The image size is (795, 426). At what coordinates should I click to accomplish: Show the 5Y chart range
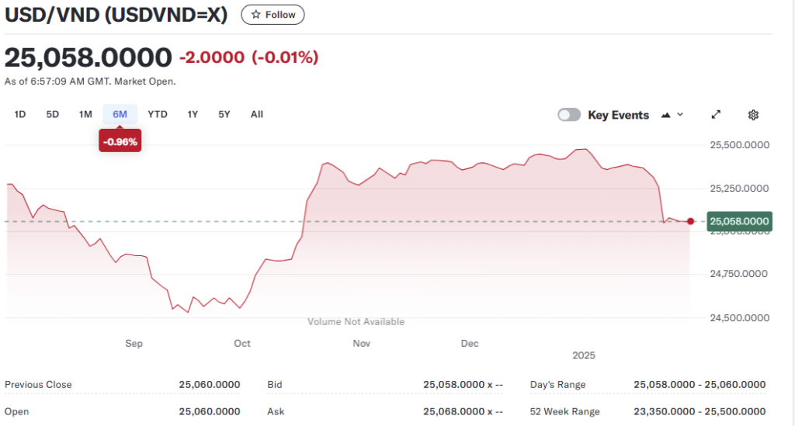224,114
